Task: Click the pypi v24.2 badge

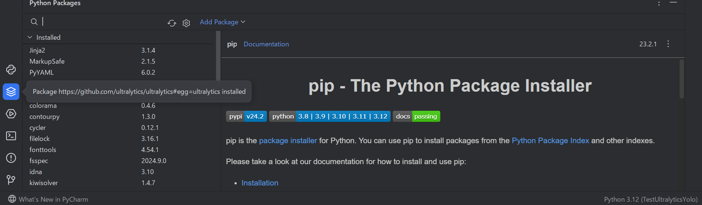Action: pyautogui.click(x=246, y=116)
